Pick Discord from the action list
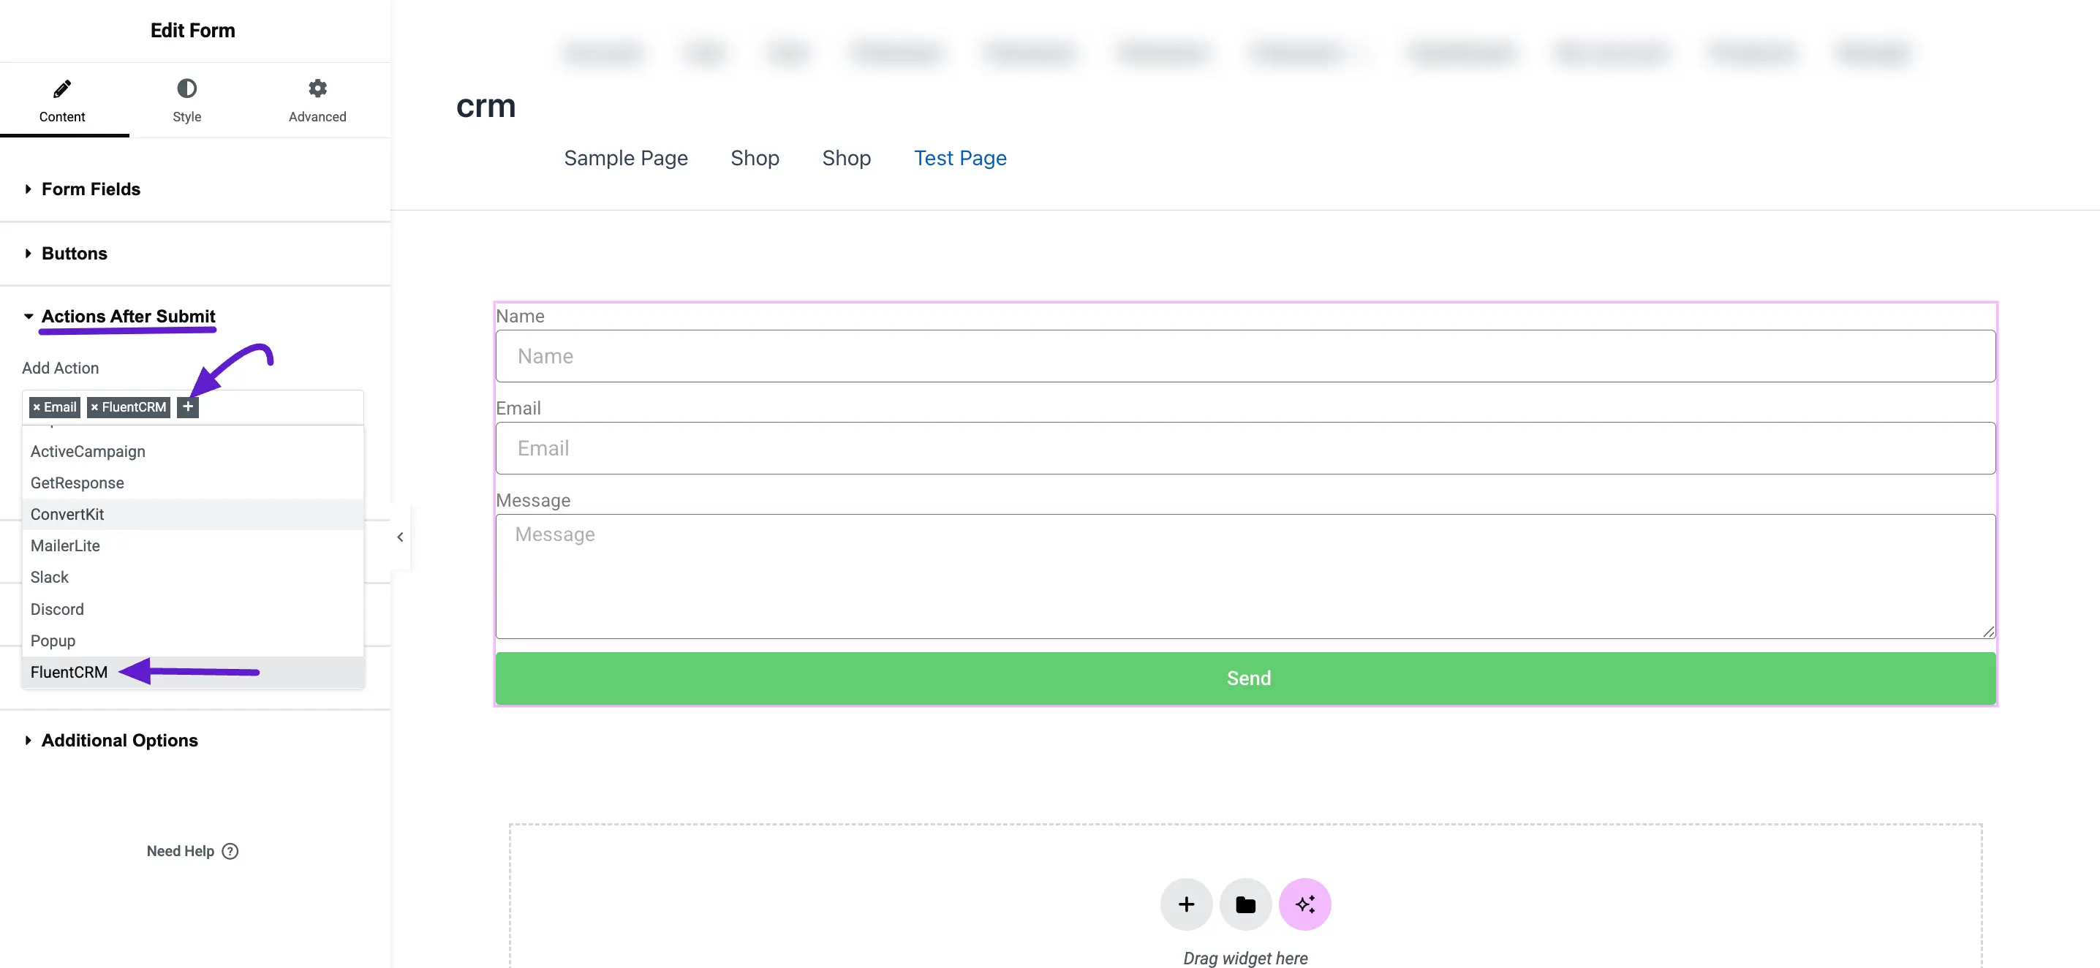The height and width of the screenshot is (968, 2100). click(x=192, y=609)
